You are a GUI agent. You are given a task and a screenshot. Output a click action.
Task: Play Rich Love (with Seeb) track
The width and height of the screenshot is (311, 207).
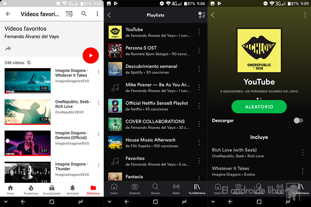[255, 153]
